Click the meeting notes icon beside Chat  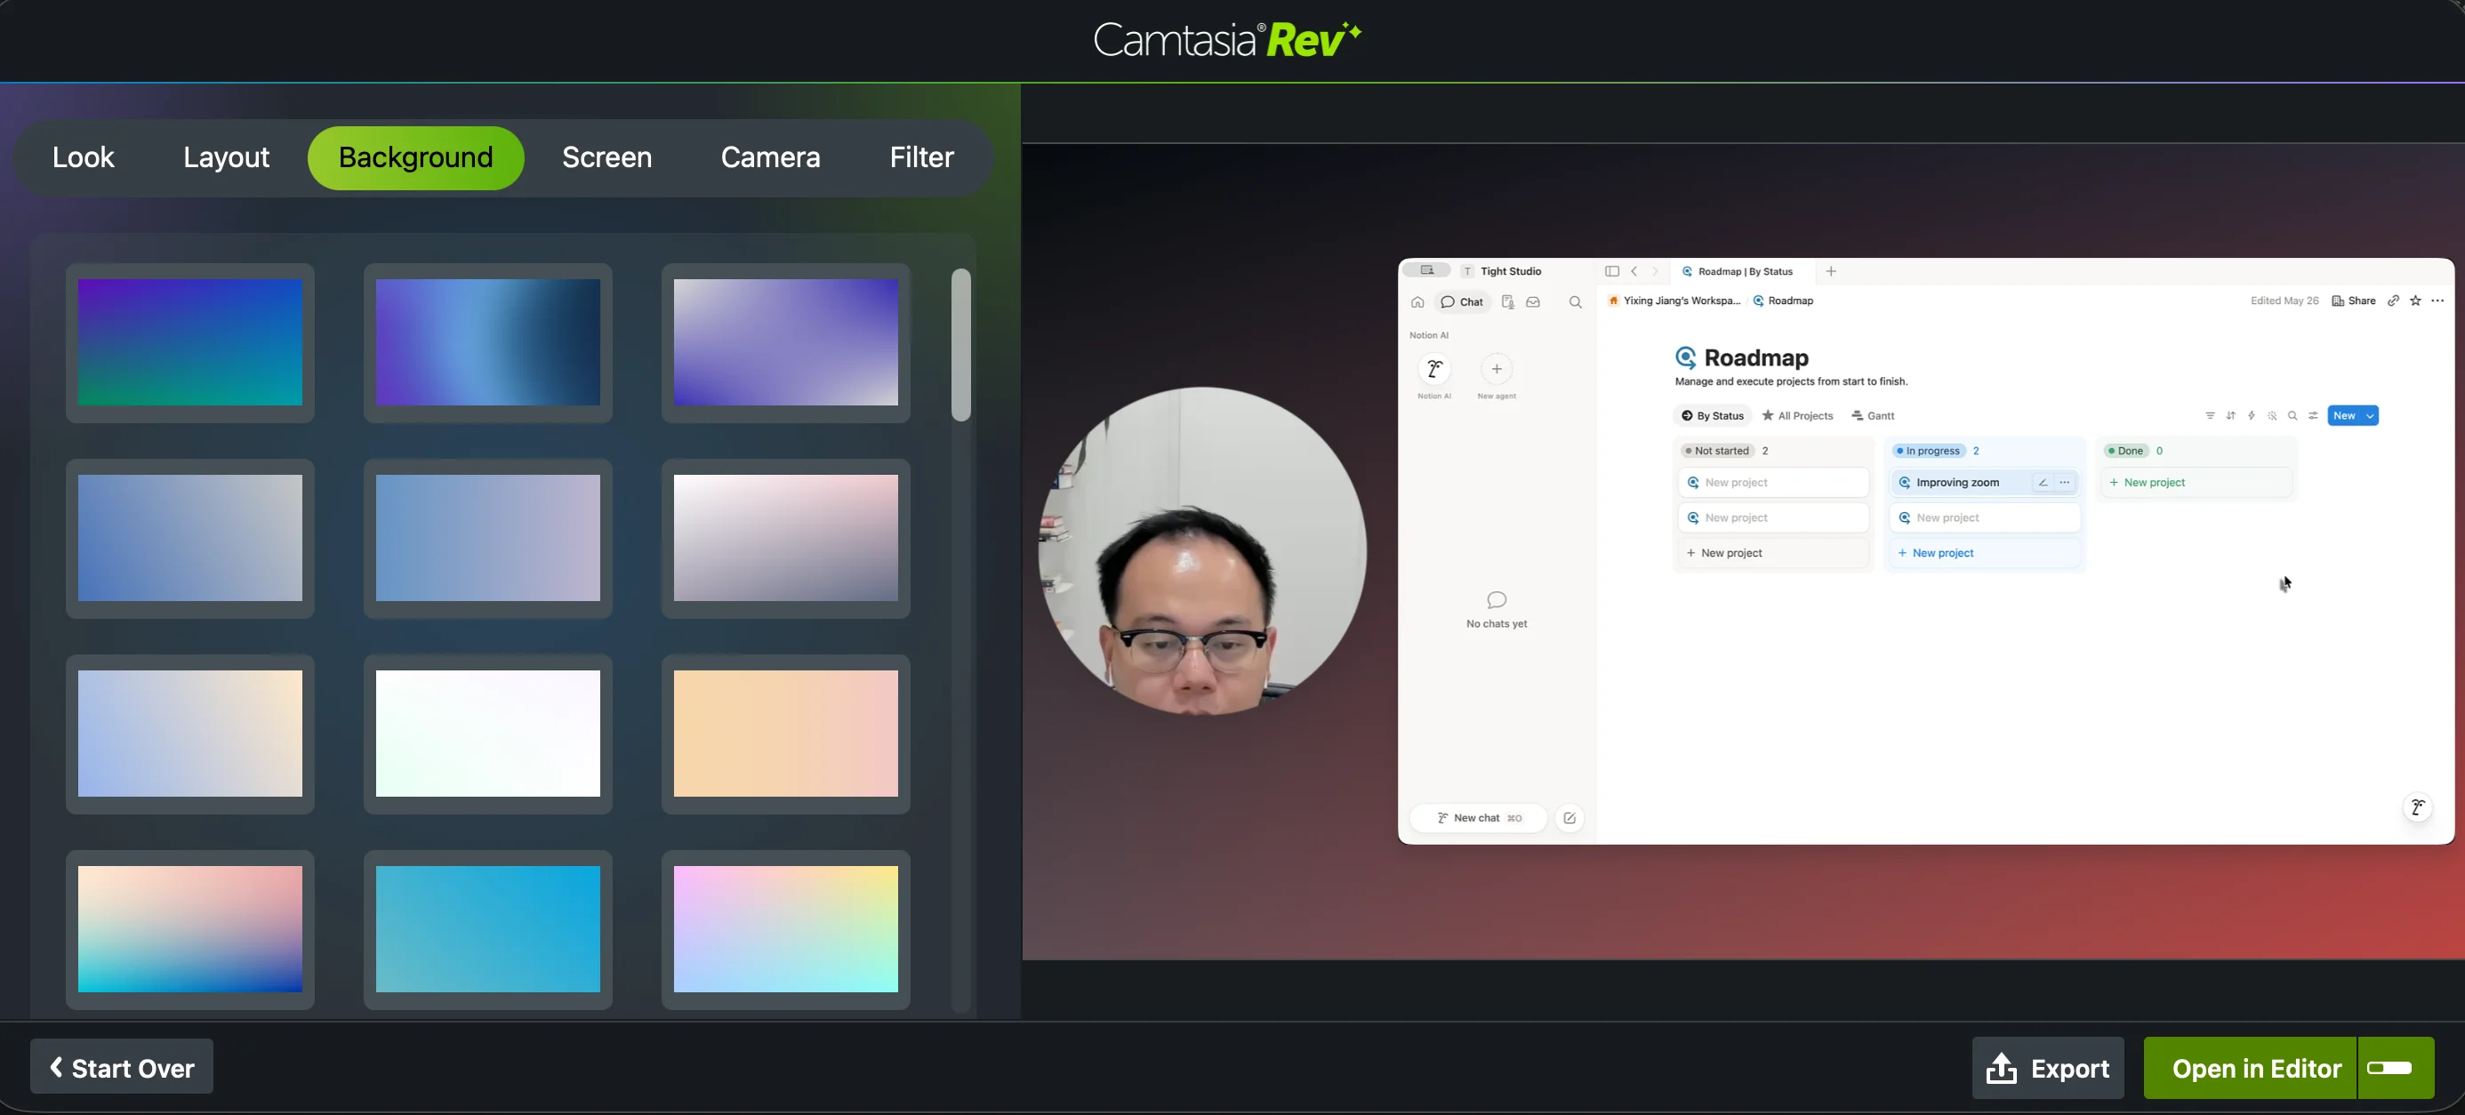click(x=1507, y=302)
